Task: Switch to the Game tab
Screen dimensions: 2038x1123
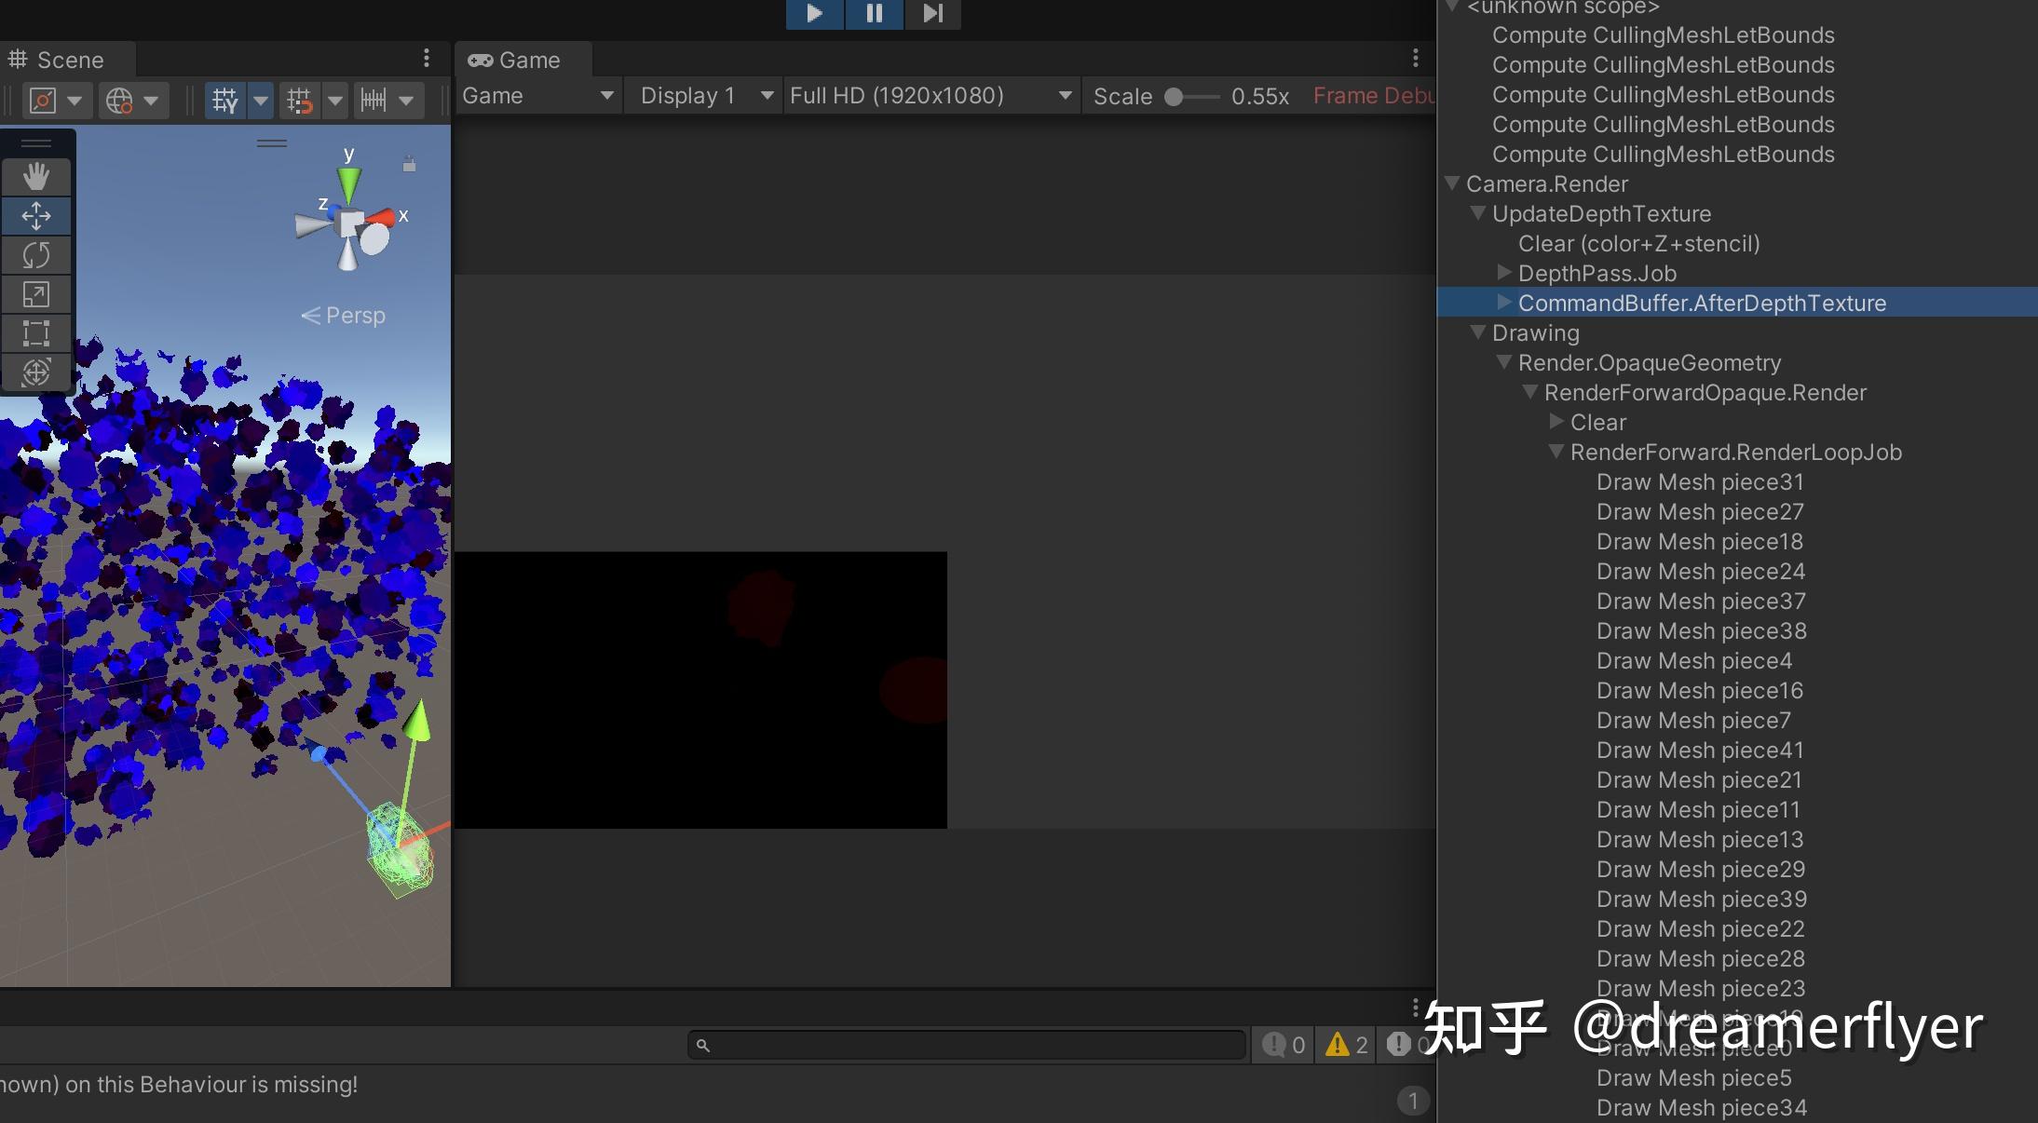Action: (x=522, y=59)
